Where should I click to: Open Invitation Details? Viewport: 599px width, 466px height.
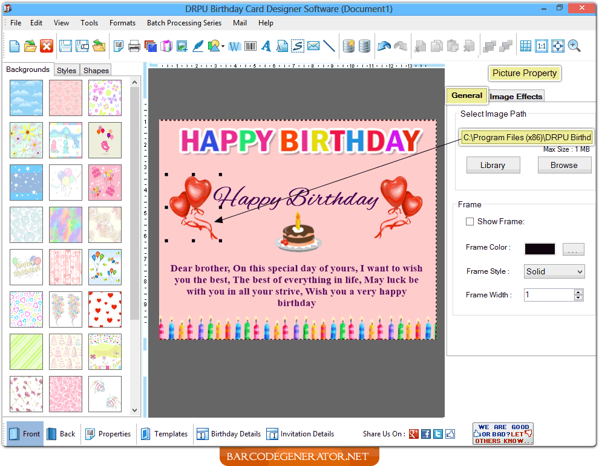tap(300, 434)
